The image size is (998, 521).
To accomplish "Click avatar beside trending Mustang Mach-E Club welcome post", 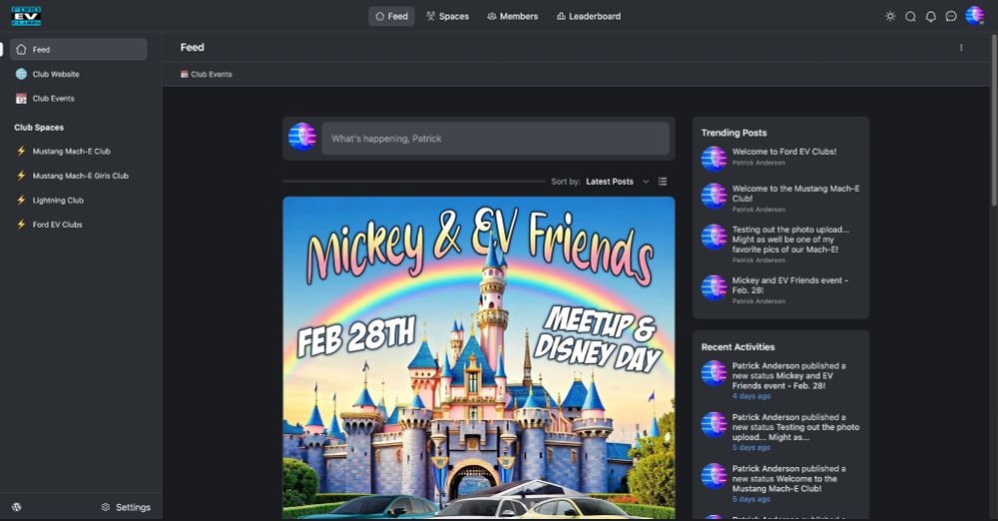I will click(x=715, y=197).
